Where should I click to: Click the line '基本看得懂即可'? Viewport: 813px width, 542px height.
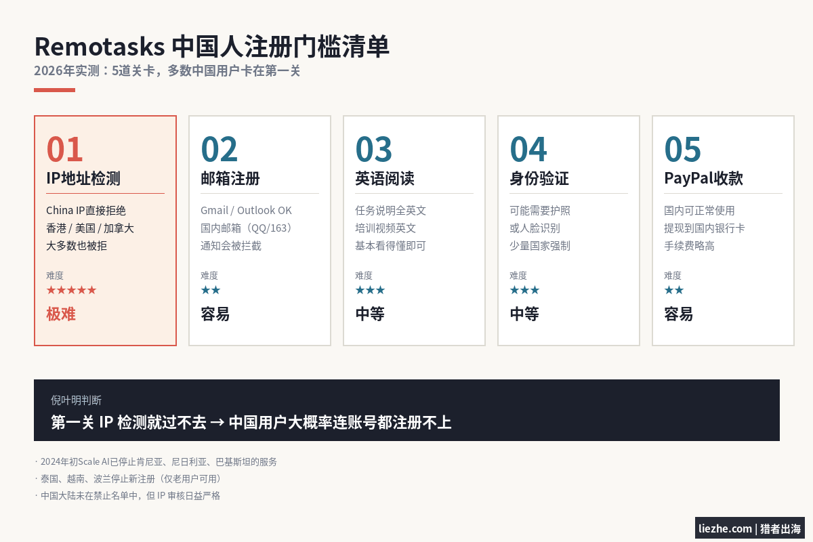(x=390, y=246)
